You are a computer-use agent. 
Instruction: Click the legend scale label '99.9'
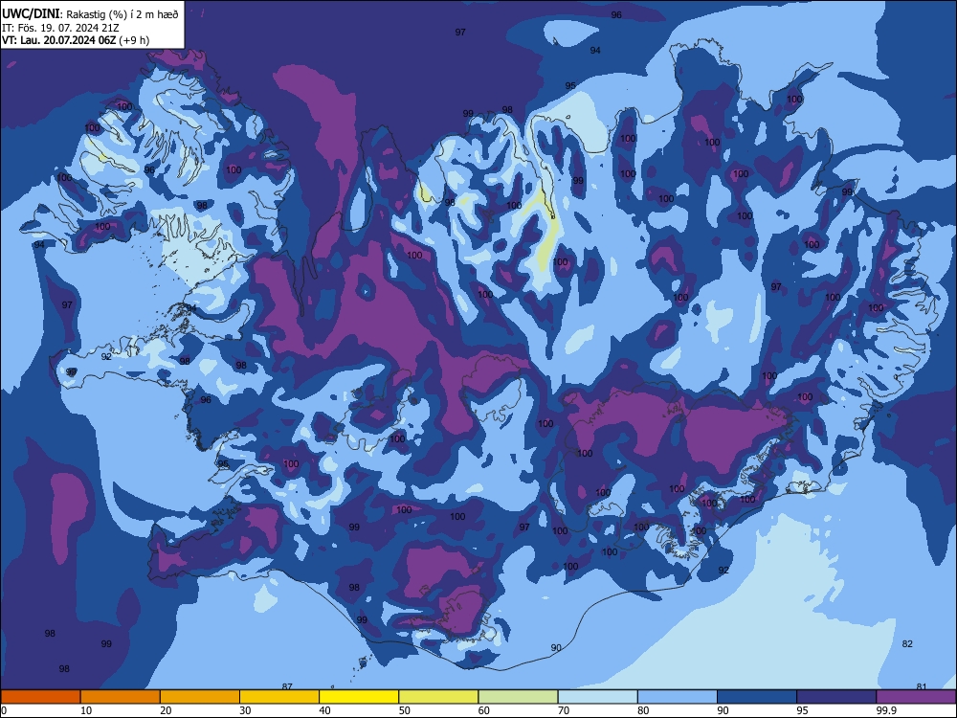pos(886,710)
